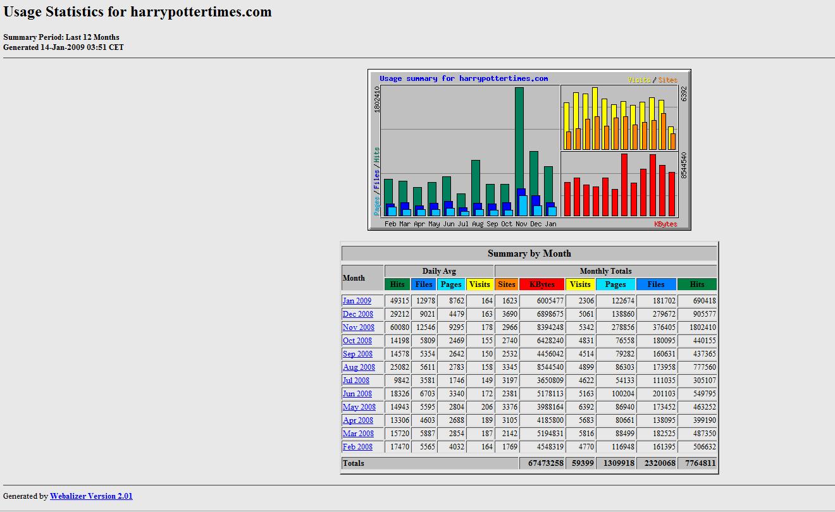The height and width of the screenshot is (512, 835).
Task: Click the cyan Monthly Totals Pages header
Action: pyautogui.click(x=615, y=284)
